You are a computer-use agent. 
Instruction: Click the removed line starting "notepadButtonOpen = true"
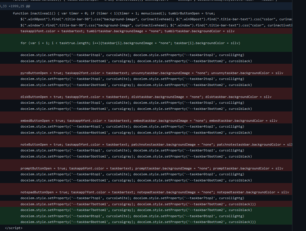pyautogui.click(x=146, y=192)
